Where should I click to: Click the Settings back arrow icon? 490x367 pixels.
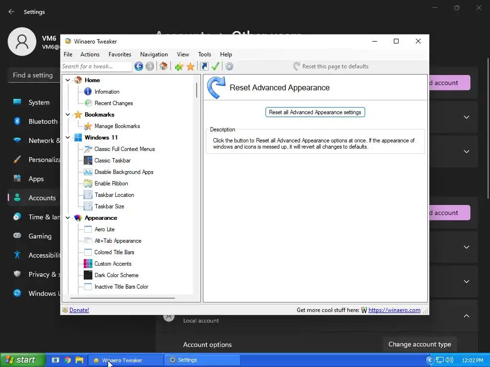pos(11,11)
